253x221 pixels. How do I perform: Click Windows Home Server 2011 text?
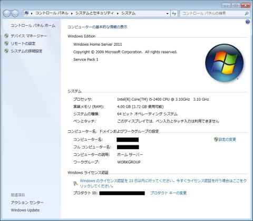click(x=98, y=44)
